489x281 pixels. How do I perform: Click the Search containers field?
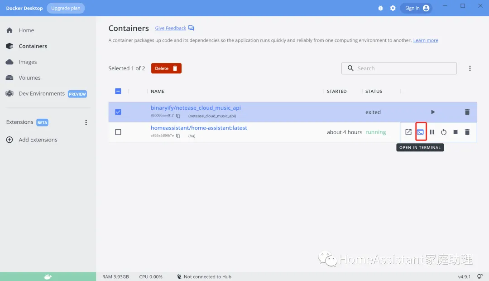pyautogui.click(x=399, y=68)
